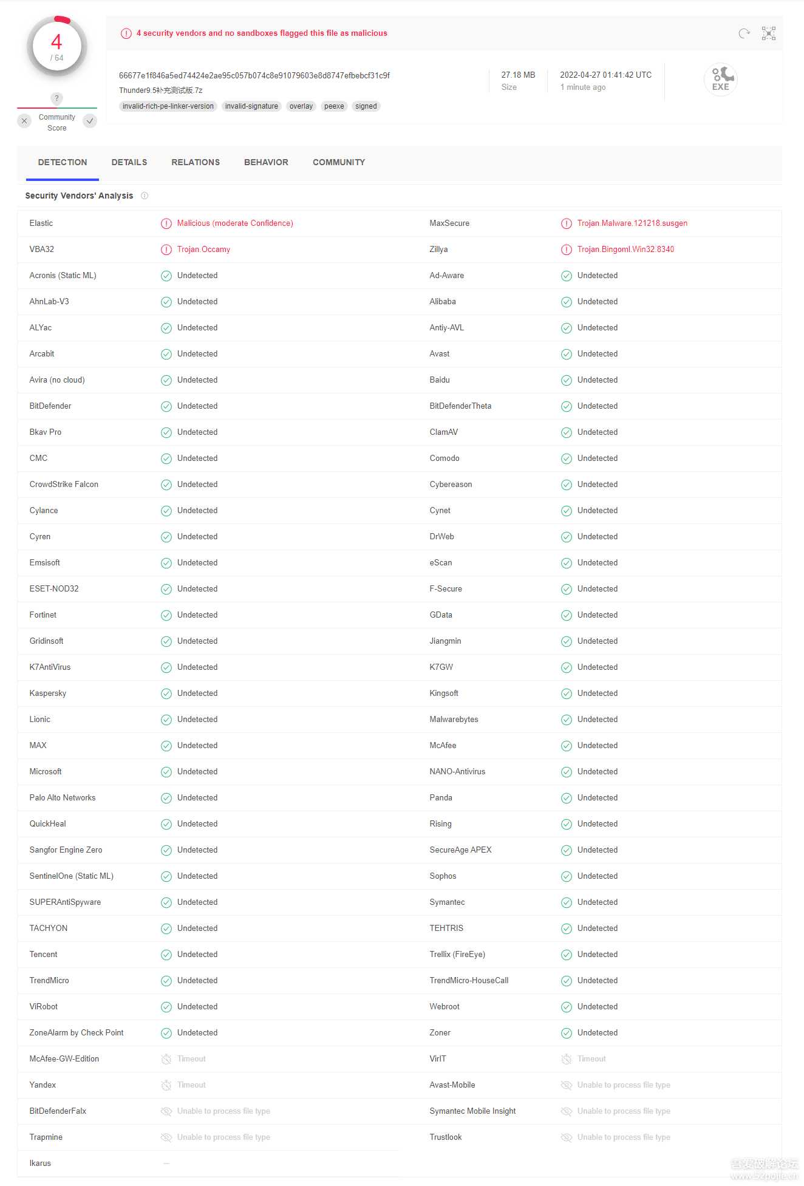Click the EXE file type icon
Screen dimensions: 804x1186
[721, 80]
